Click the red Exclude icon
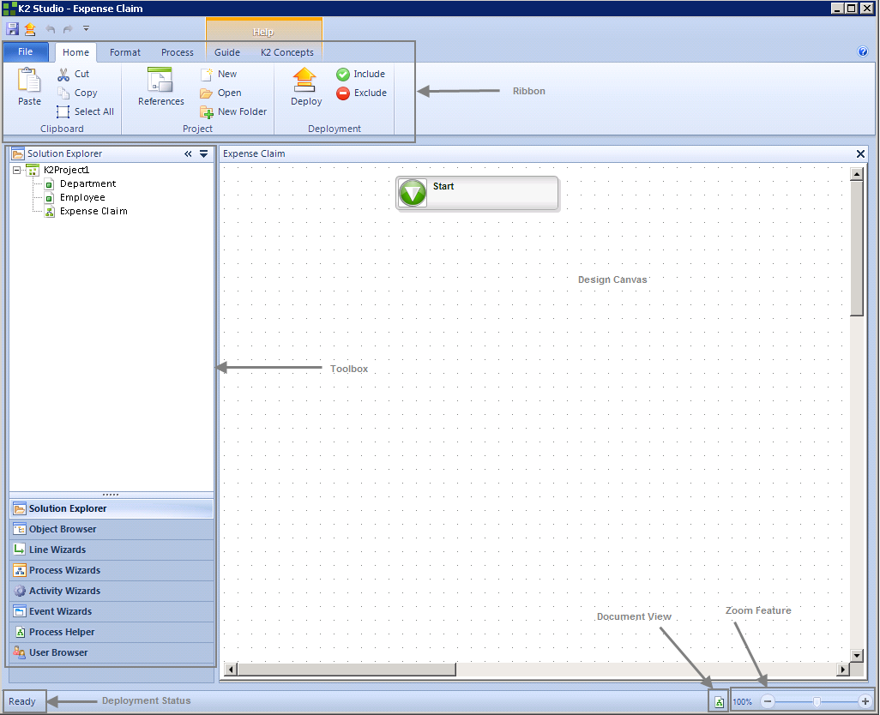Viewport: 880px width, 715px height. click(343, 93)
